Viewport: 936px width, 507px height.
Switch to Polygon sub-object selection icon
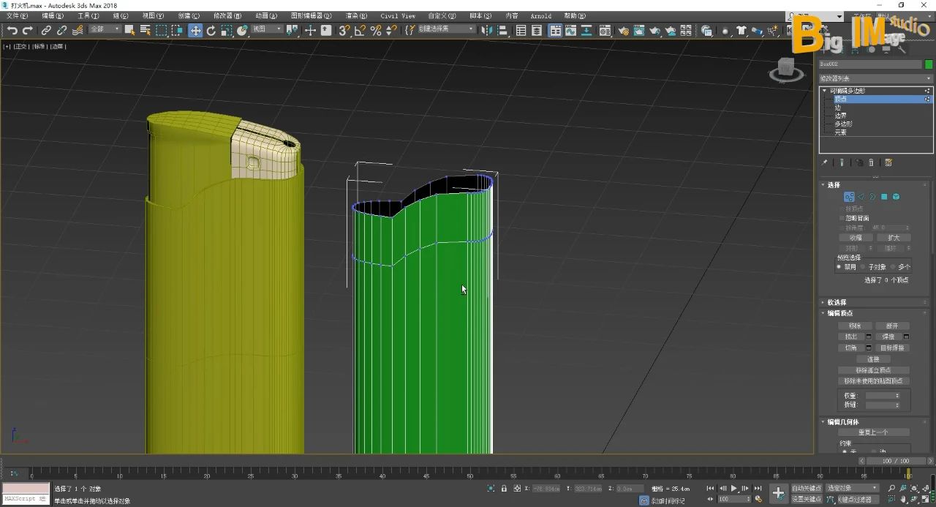click(884, 197)
